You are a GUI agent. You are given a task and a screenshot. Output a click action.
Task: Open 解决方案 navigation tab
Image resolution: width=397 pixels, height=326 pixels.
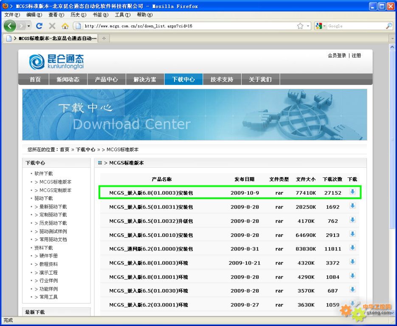(145, 79)
